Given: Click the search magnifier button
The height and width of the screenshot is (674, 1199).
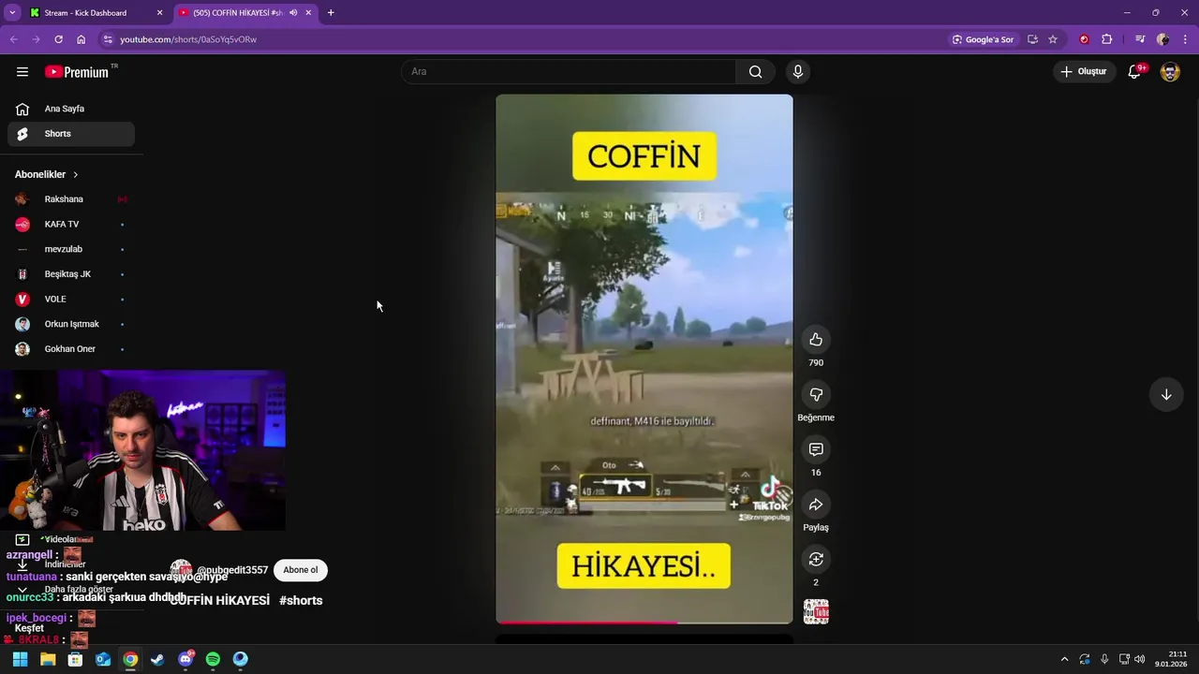Looking at the screenshot, I should tap(755, 72).
